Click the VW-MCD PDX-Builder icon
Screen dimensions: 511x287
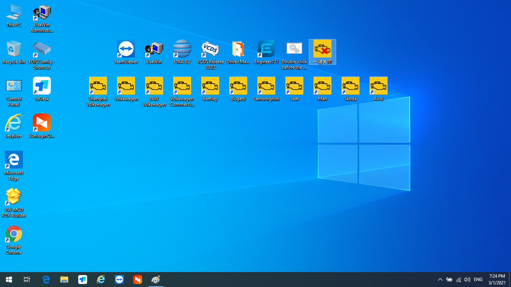tap(14, 197)
